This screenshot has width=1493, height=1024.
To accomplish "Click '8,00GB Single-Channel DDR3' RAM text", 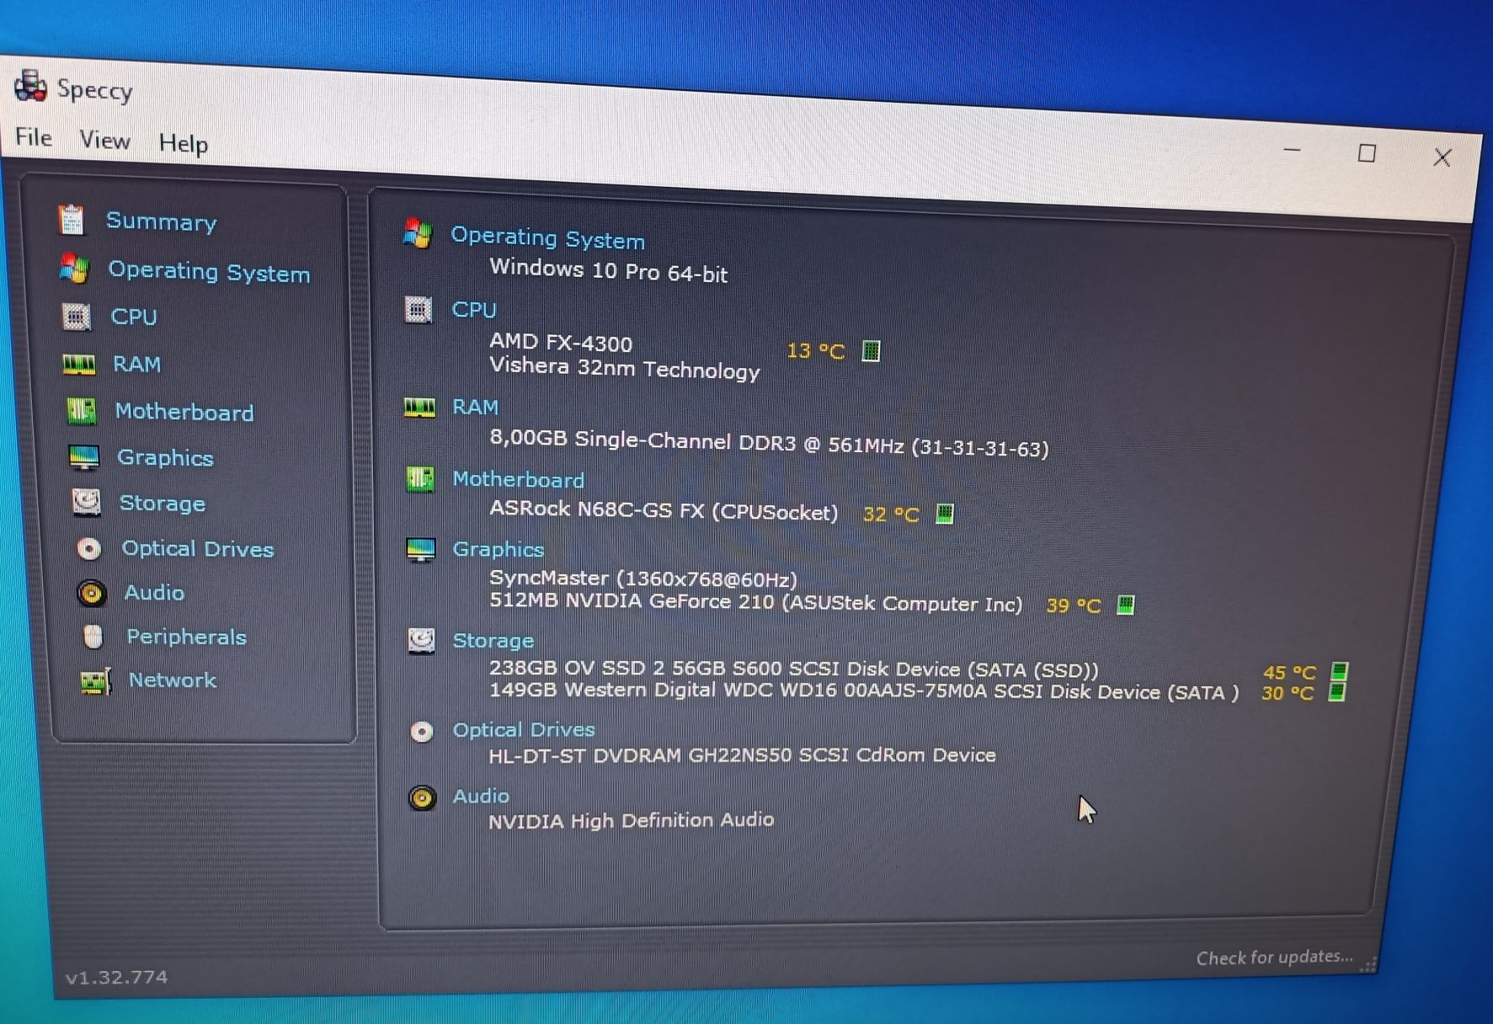I will point(769,443).
